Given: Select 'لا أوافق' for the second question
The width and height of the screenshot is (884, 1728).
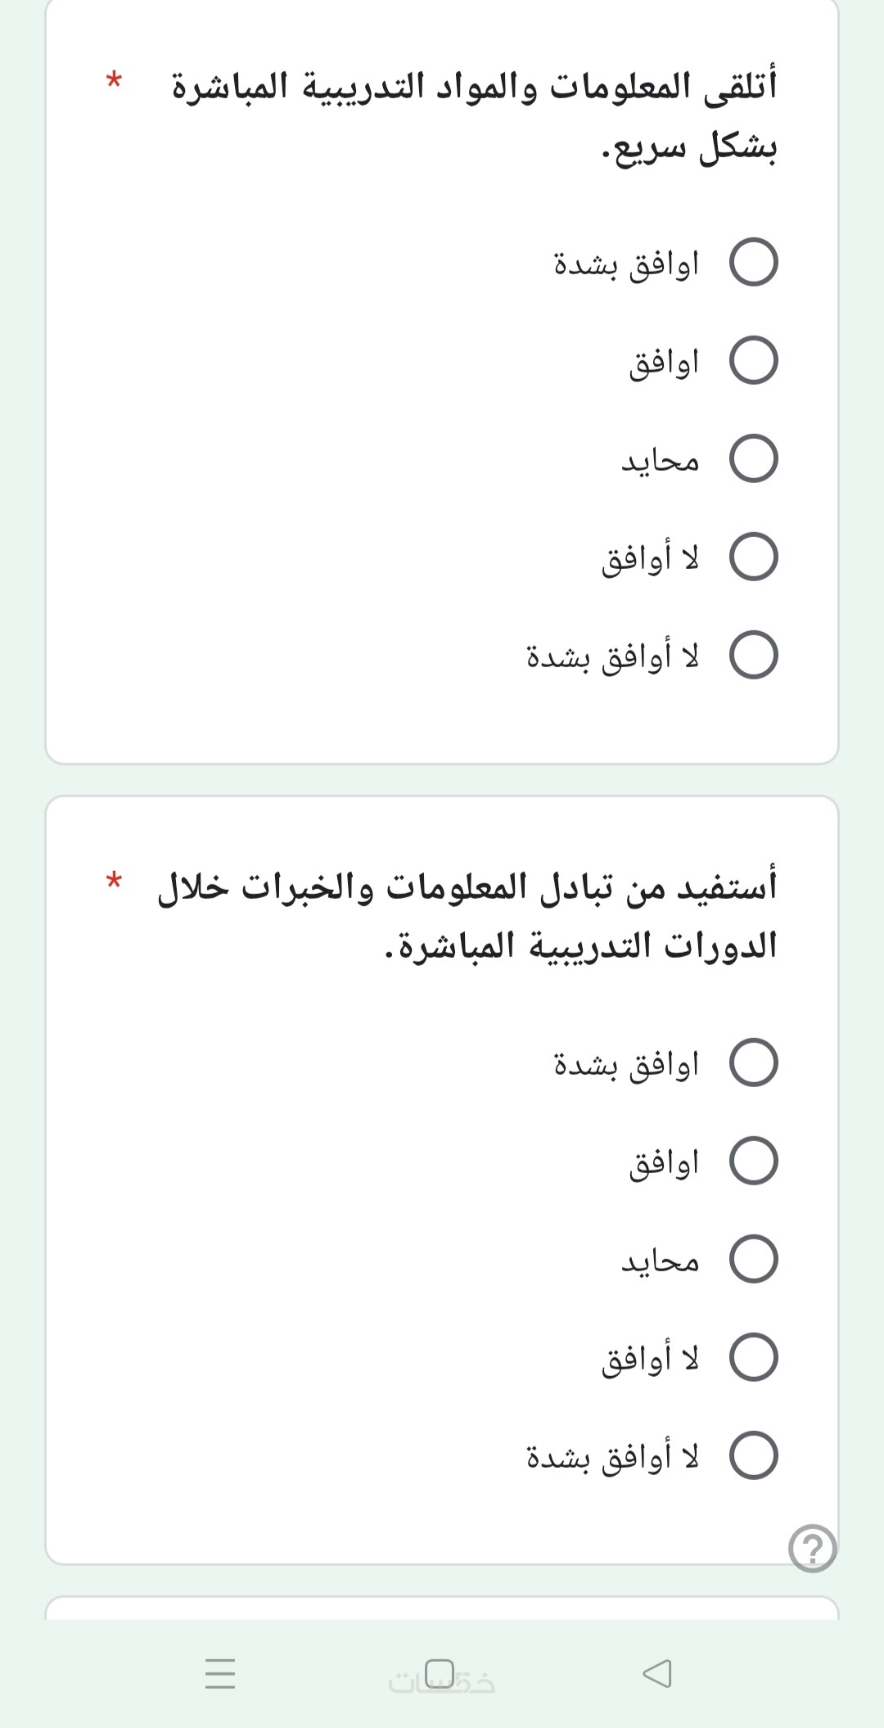Looking at the screenshot, I should (753, 1357).
